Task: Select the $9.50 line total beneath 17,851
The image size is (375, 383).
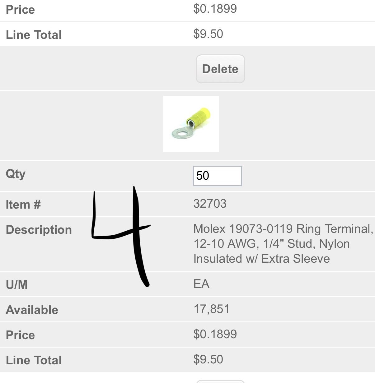Action: [x=208, y=359]
